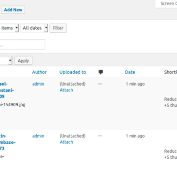Open the bulk actions dropdown

pos(6,60)
